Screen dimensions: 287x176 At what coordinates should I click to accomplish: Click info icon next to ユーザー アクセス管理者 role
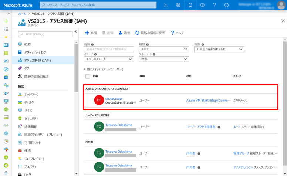(219, 127)
